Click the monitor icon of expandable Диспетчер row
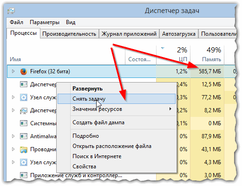The image size is (242, 186). [24, 110]
